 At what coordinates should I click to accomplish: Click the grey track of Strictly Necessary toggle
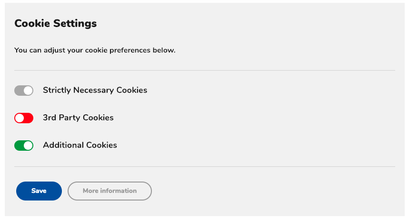pos(19,91)
